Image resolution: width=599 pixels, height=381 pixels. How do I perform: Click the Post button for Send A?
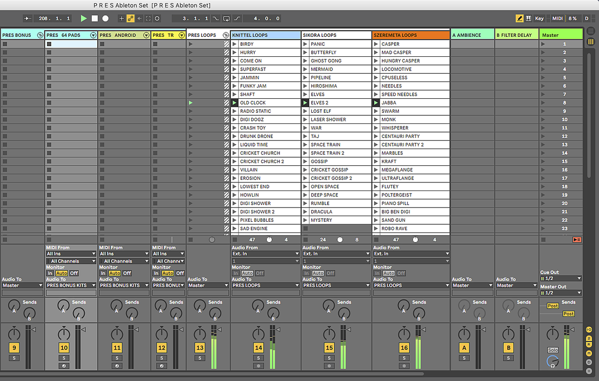553,306
